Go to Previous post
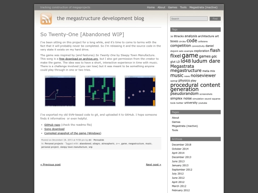The height and width of the screenshot is (193, 258). tap(50, 164)
